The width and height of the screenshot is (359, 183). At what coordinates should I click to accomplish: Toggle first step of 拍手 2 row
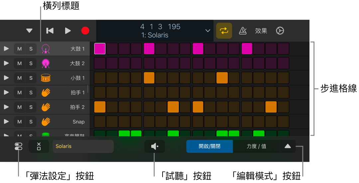click(100, 107)
